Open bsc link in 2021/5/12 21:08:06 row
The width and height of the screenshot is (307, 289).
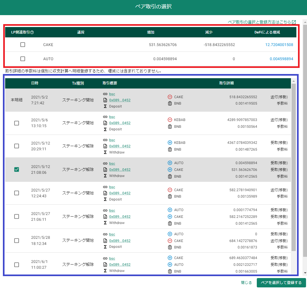(x=112, y=164)
